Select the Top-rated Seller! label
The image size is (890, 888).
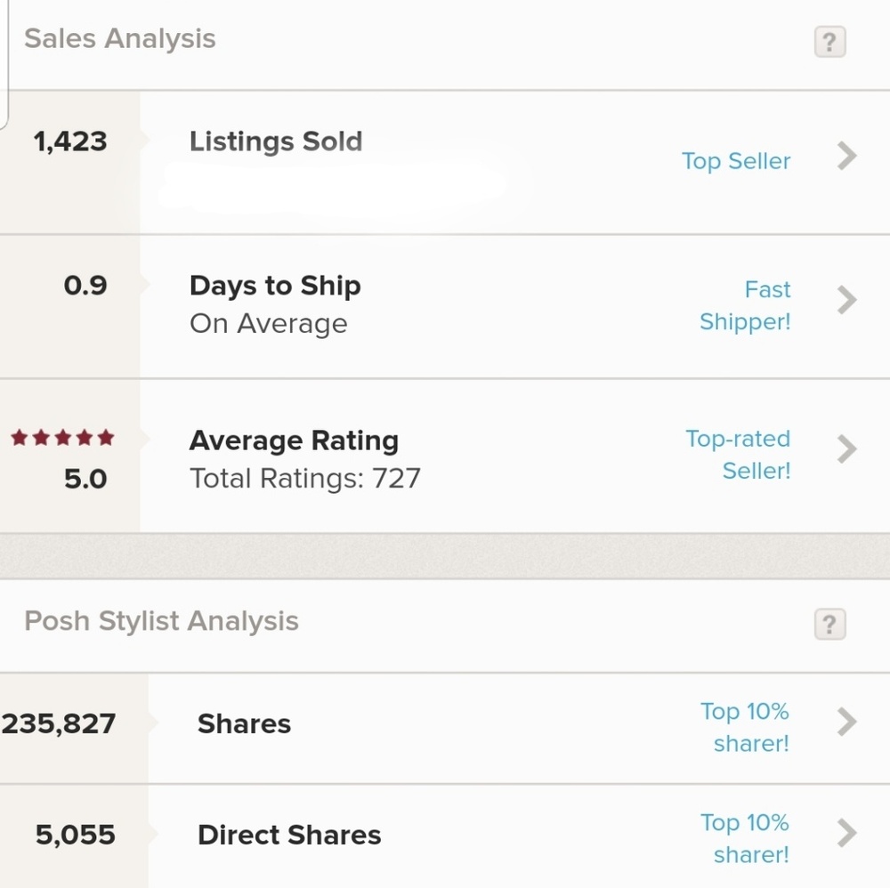pyautogui.click(x=739, y=455)
